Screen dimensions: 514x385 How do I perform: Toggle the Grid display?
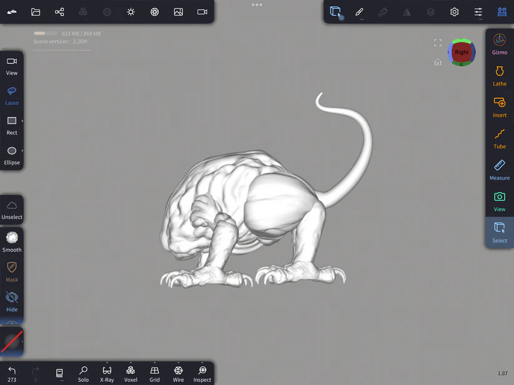[x=155, y=374]
